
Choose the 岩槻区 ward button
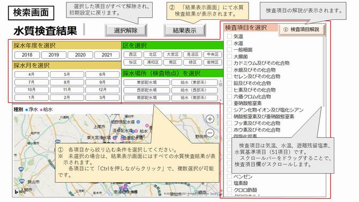213,62
